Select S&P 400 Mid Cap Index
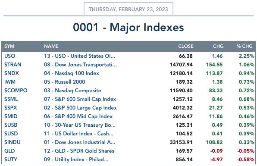Image resolution: width=257 pixels, height=166 pixels. pyautogui.click(x=78, y=116)
